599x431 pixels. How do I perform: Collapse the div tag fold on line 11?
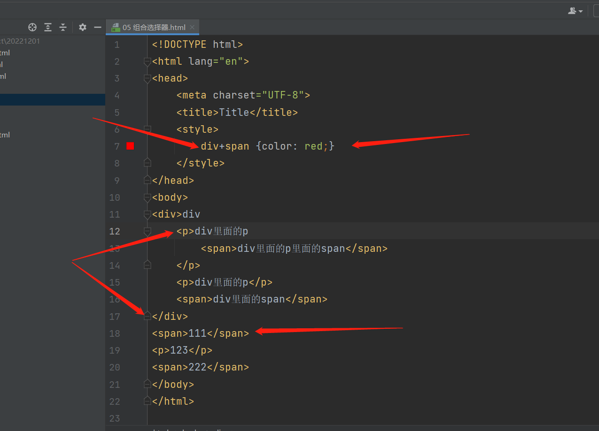148,214
